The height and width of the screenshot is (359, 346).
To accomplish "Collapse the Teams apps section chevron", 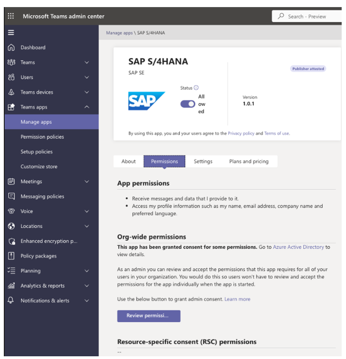I will click(x=87, y=107).
